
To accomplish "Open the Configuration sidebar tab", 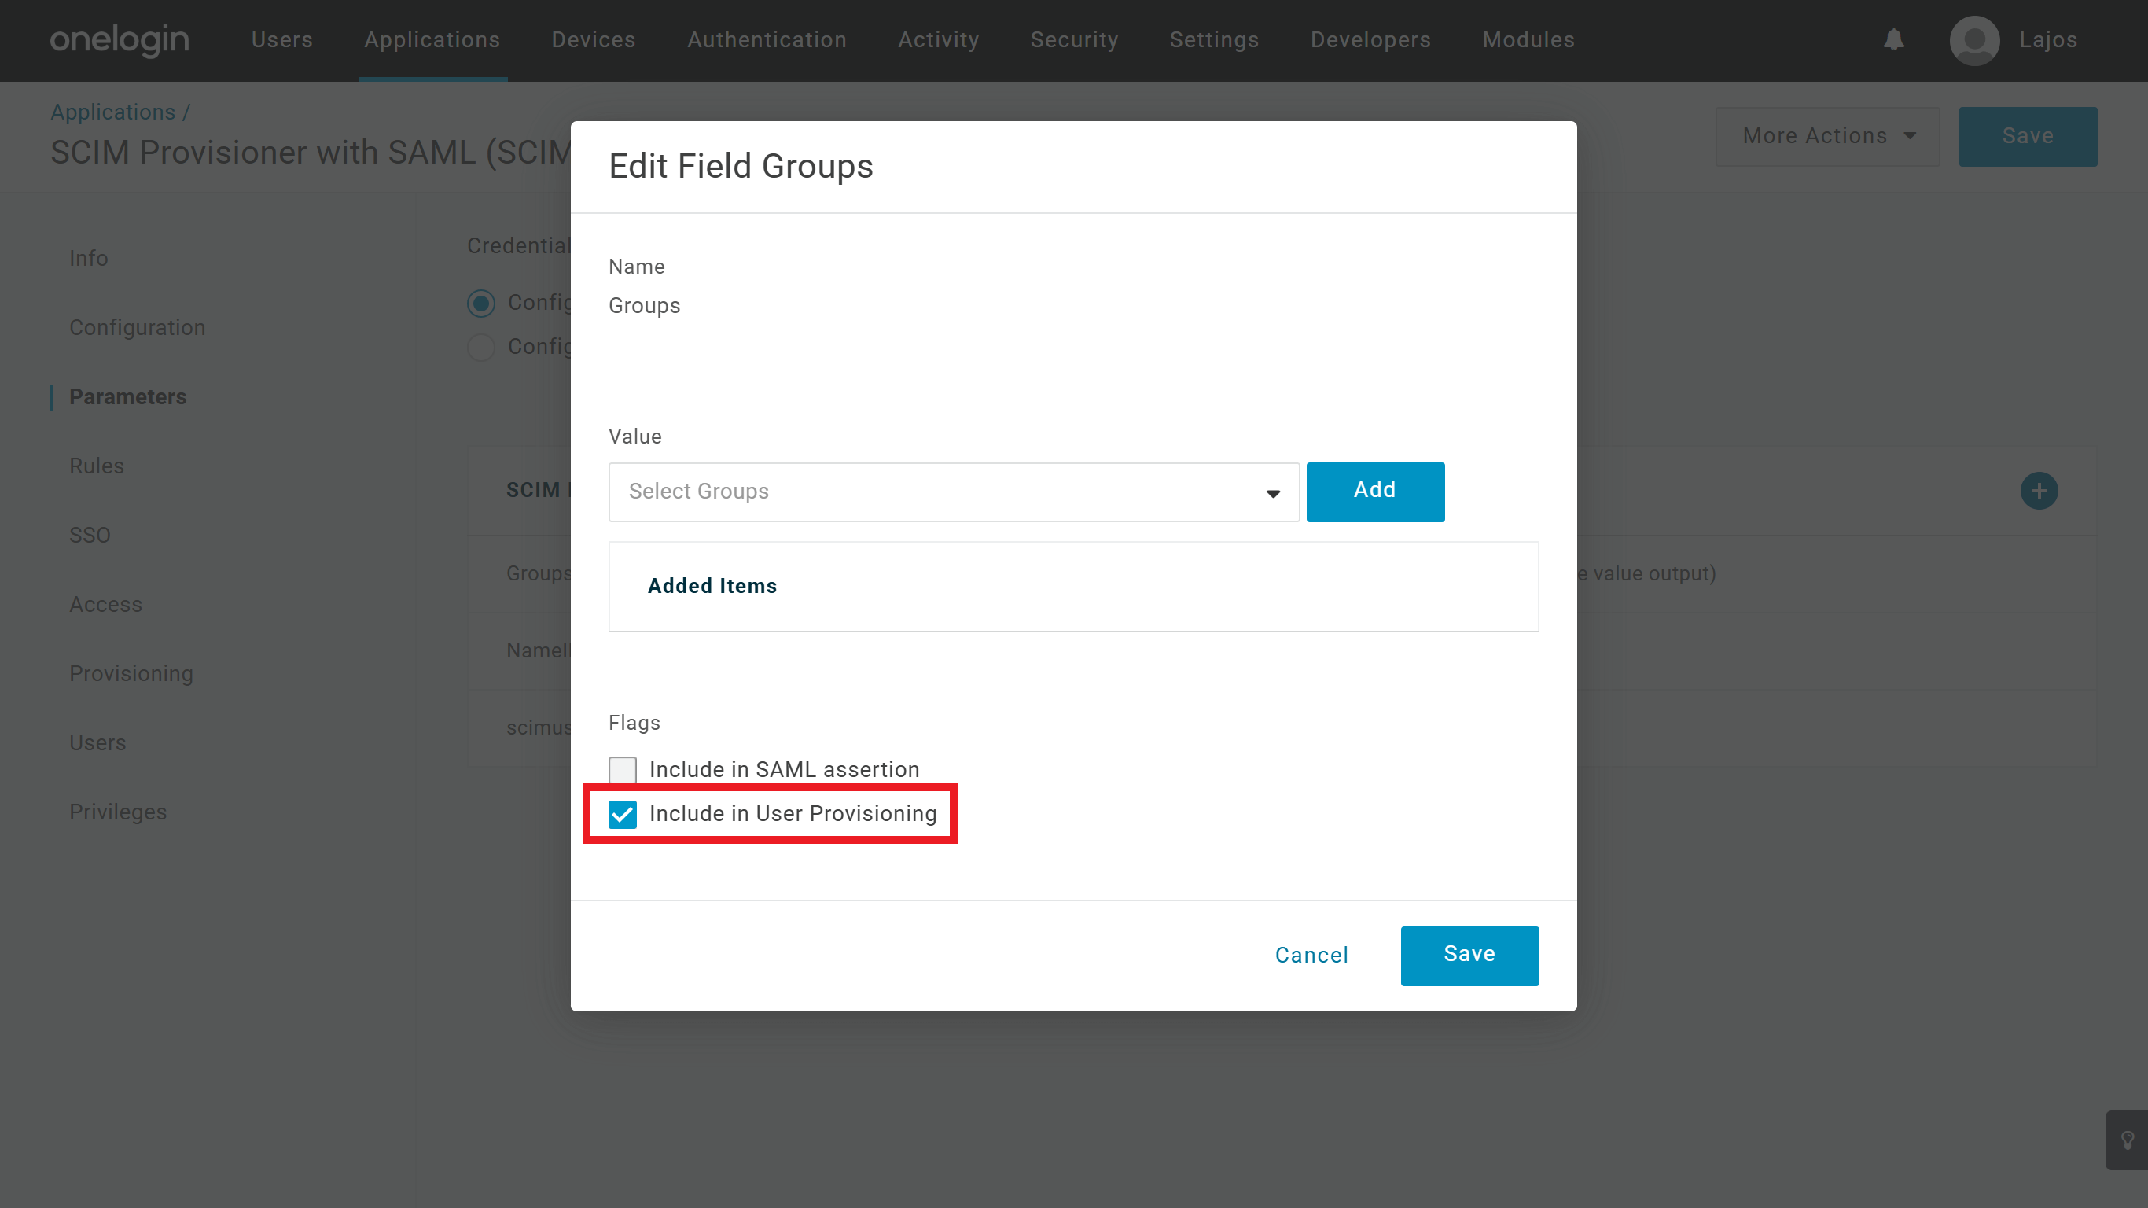I will 137,327.
